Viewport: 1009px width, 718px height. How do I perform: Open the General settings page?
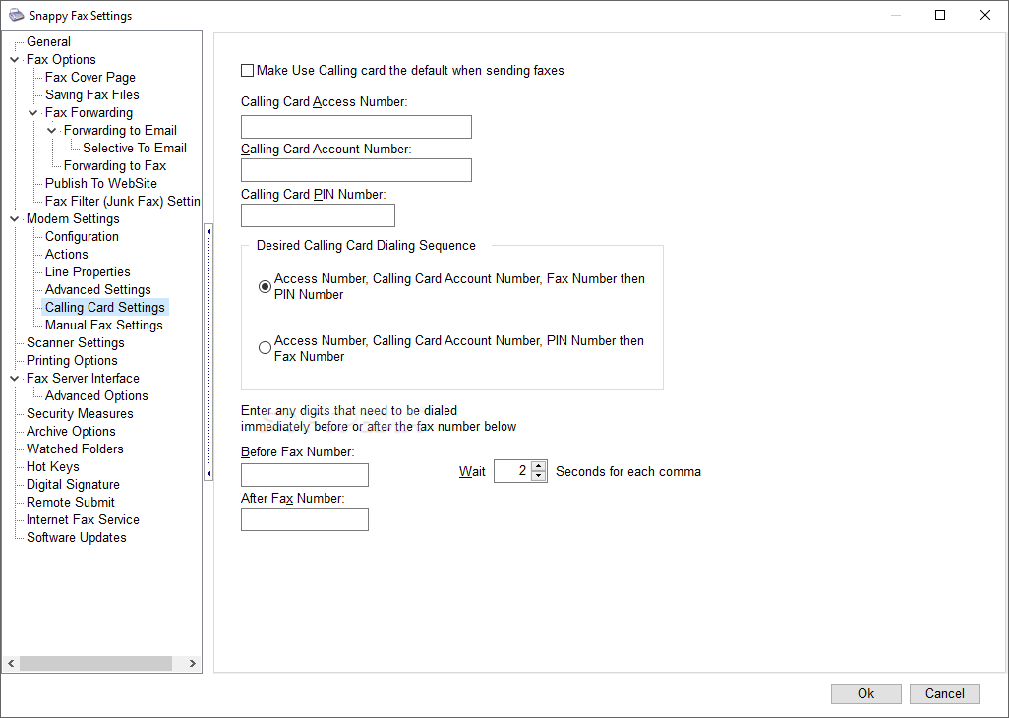pyautogui.click(x=48, y=42)
